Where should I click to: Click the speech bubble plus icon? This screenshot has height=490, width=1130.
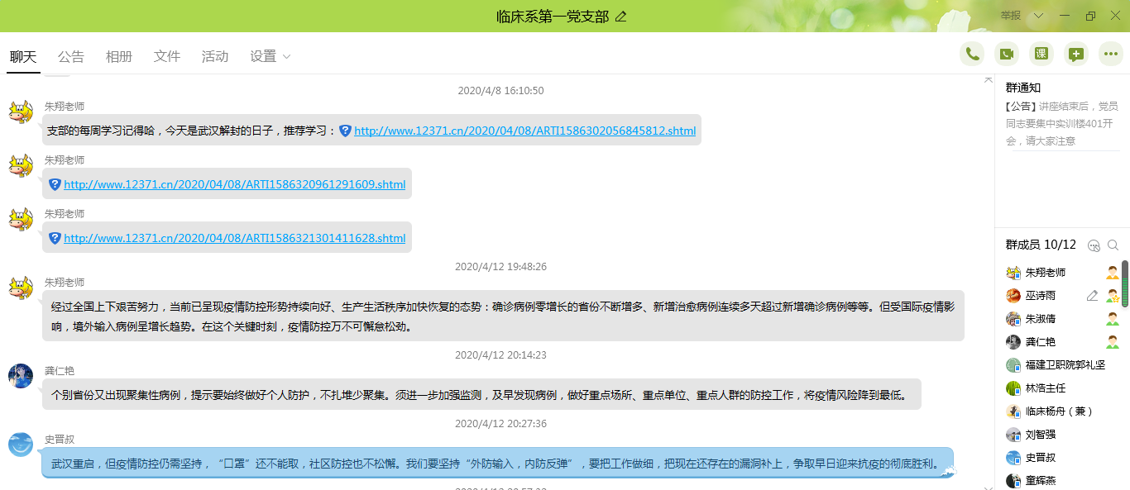(x=1076, y=55)
